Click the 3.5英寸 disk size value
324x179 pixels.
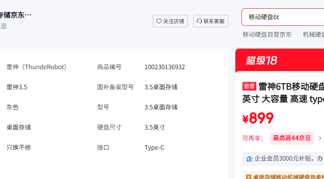(x=155, y=127)
